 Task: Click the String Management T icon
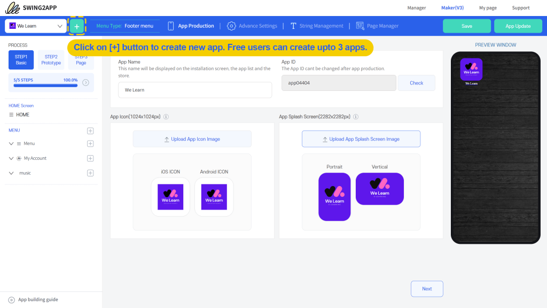293,26
